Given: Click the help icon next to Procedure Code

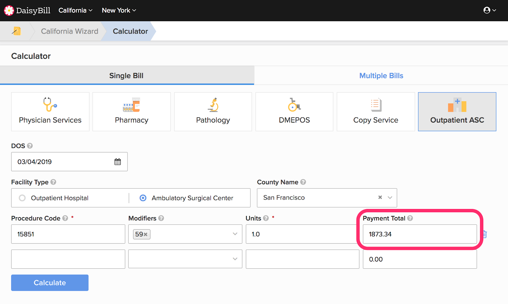Looking at the screenshot, I should [65, 218].
